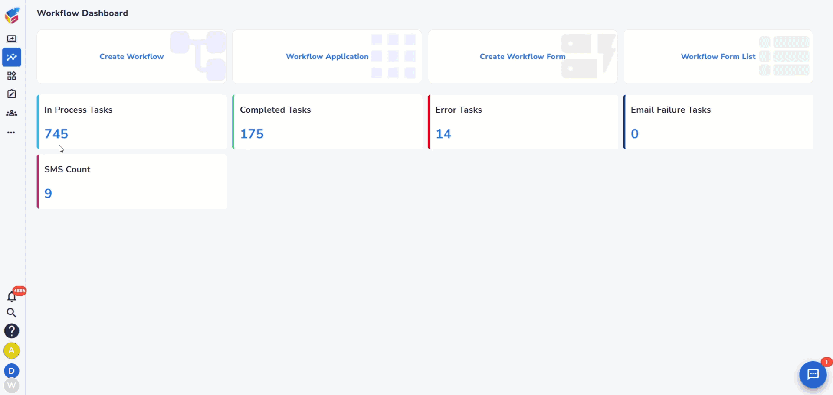Open the analytics dashboard sidebar icon

12,57
